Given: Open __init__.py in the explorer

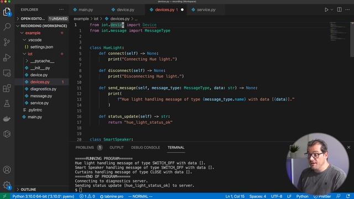Looking at the screenshot, I should click(x=42, y=68).
